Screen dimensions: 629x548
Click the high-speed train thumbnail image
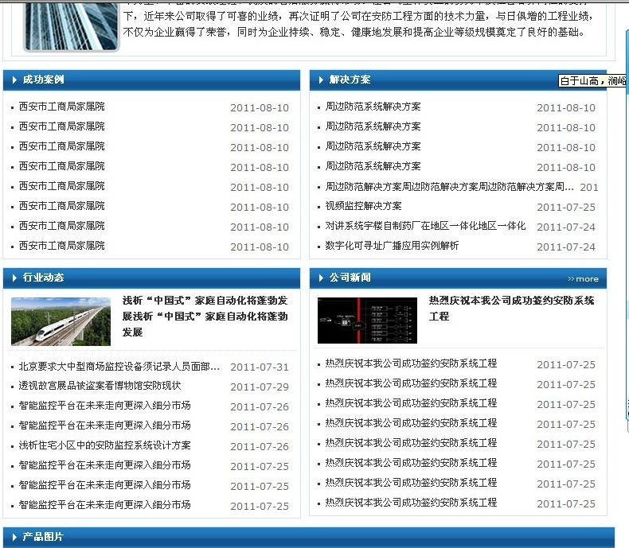coord(61,321)
